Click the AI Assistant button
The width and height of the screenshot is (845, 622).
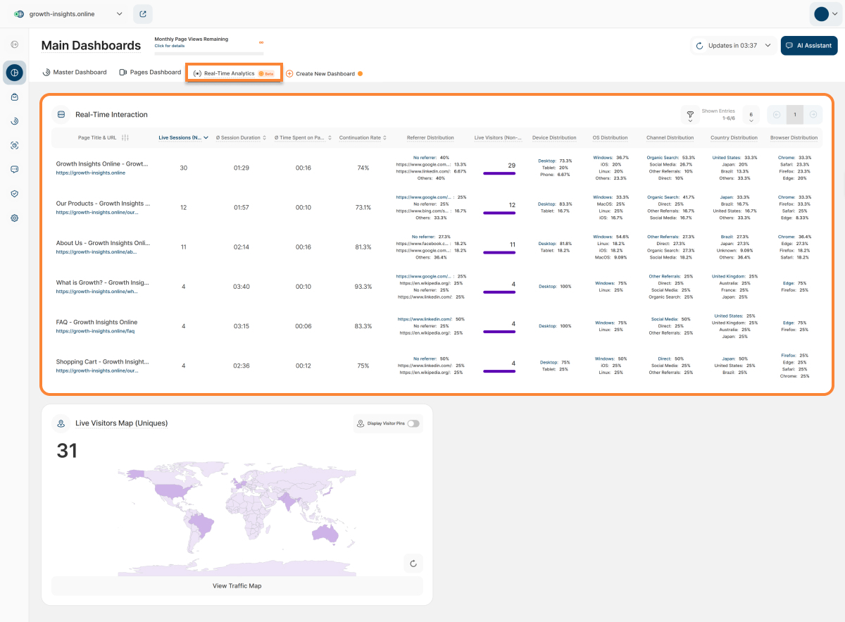[808, 46]
